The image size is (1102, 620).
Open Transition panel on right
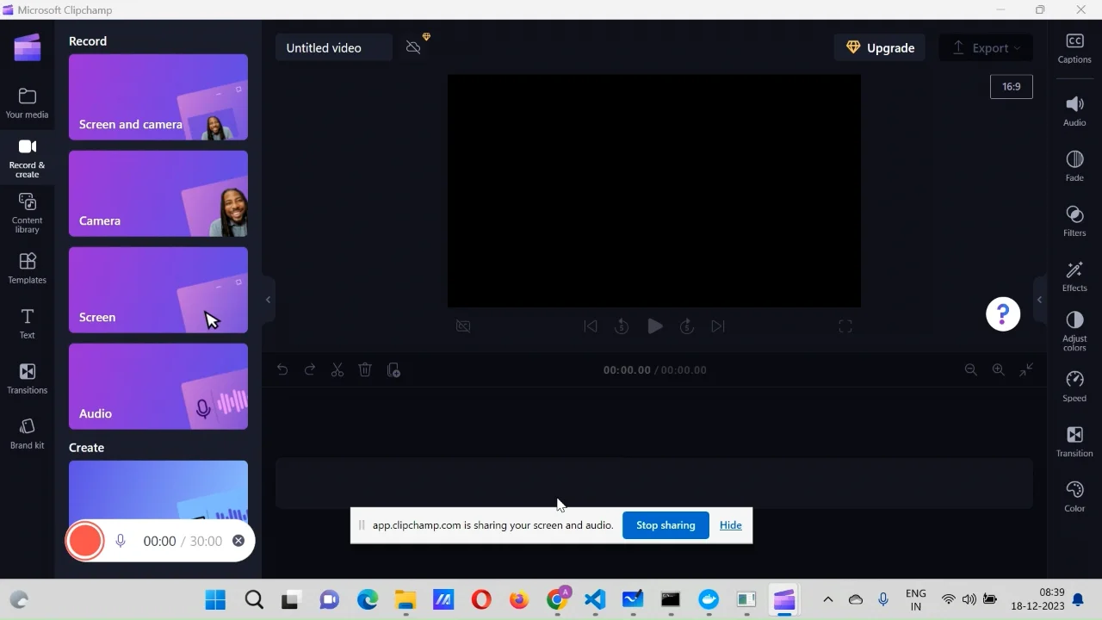1074,442
